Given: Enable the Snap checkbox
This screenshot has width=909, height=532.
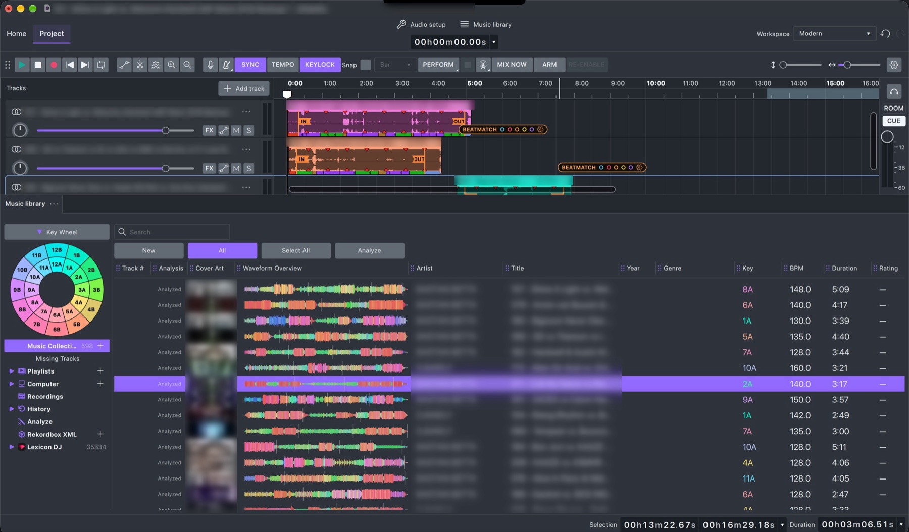Looking at the screenshot, I should (x=366, y=65).
